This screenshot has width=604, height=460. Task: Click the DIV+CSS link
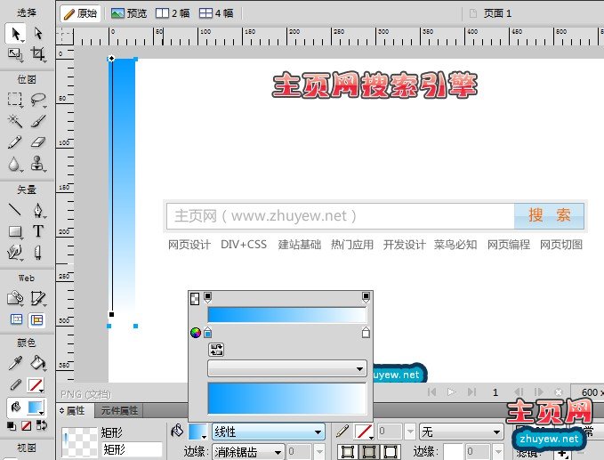(x=244, y=245)
